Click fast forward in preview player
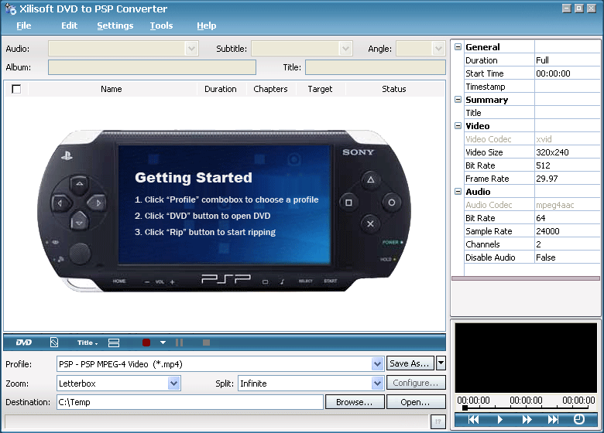This screenshot has height=433, width=604. (527, 420)
